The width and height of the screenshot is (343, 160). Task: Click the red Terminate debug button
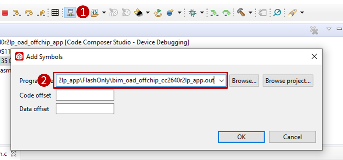[5, 13]
